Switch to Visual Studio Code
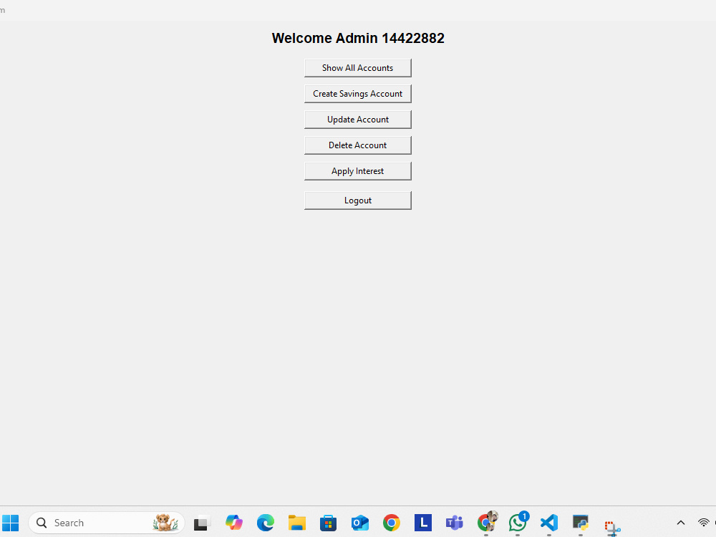The width and height of the screenshot is (716, 537). tap(549, 523)
